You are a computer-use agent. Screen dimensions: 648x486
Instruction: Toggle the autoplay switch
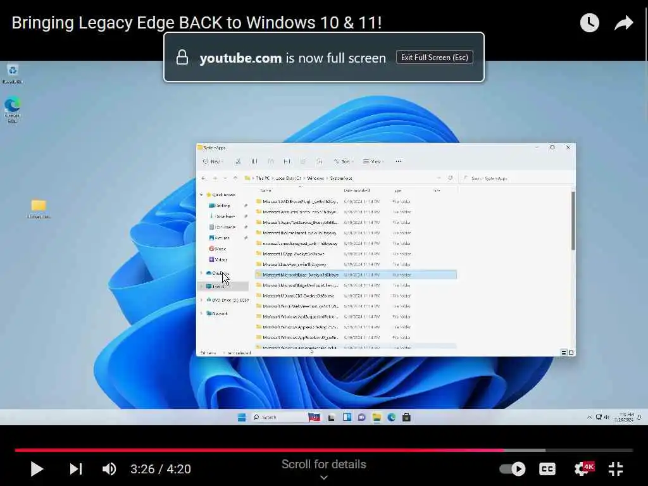pyautogui.click(x=513, y=469)
